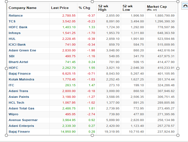Click HUL 52 week high 2,859.10
The image size is (188, 142).
pos(113,39)
